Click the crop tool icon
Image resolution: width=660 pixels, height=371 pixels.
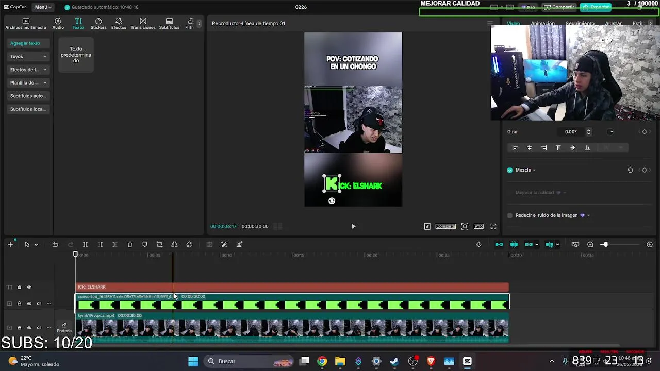(x=159, y=244)
